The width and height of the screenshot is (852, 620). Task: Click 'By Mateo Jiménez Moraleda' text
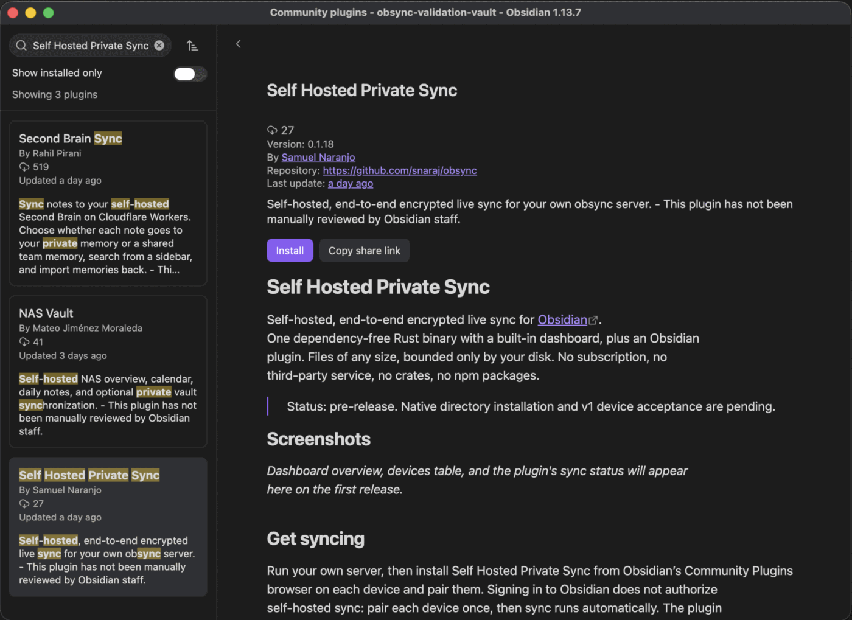[x=80, y=328]
